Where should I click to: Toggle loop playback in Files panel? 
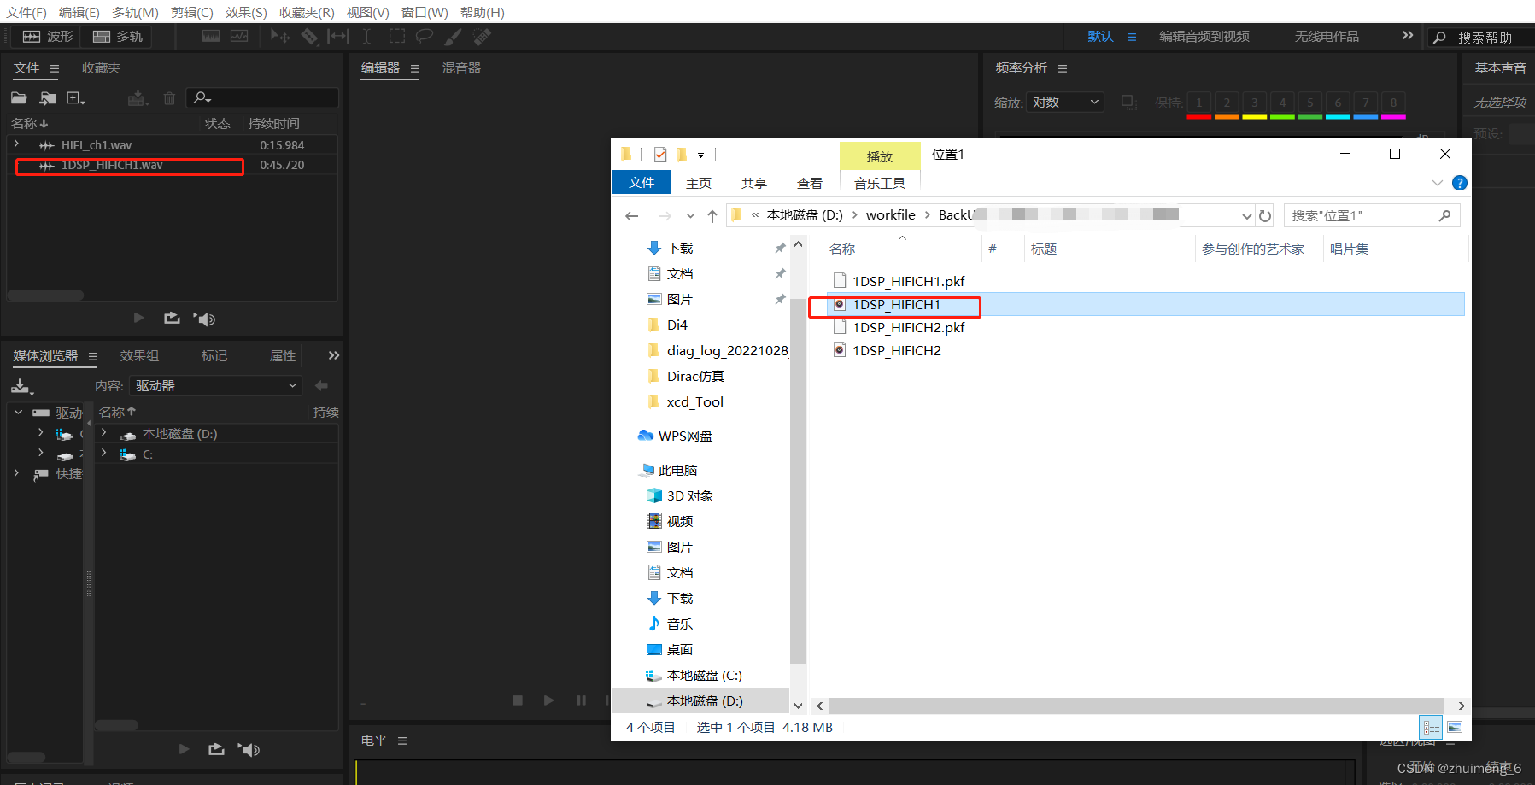(172, 318)
